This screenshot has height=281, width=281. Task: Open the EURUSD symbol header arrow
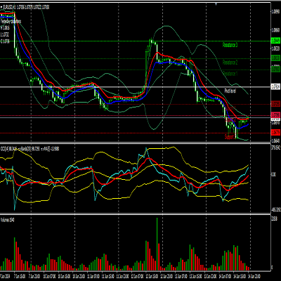[x=1, y=7]
